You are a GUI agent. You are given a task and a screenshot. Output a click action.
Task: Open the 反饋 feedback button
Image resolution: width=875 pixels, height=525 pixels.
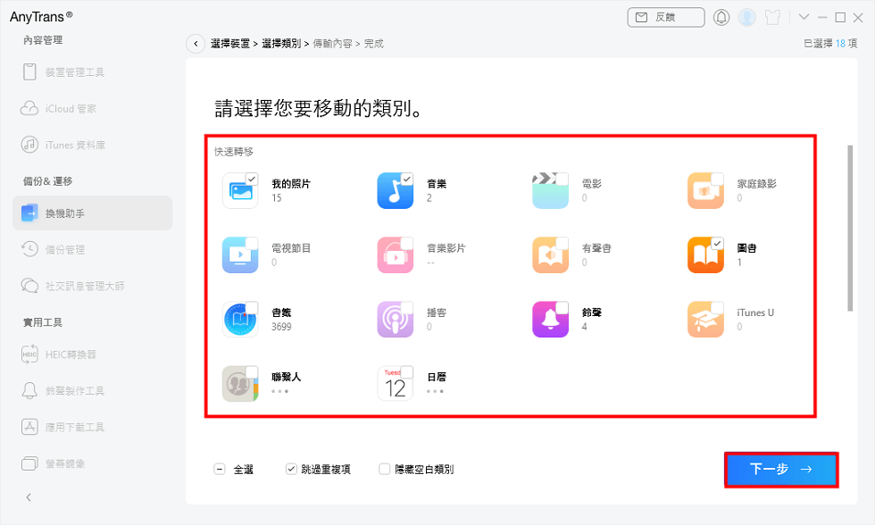pyautogui.click(x=665, y=17)
